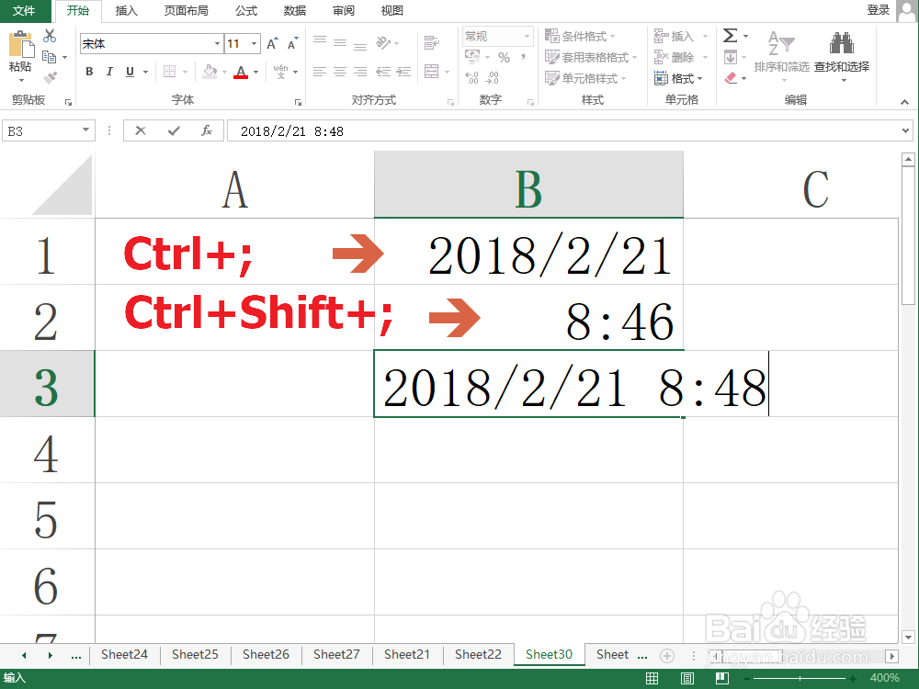Expand the formula bar

[x=906, y=130]
